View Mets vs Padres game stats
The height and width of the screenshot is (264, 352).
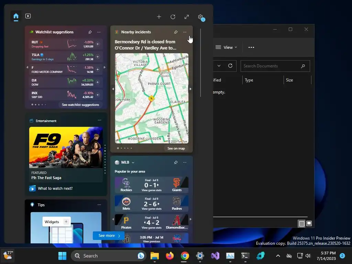click(x=152, y=203)
